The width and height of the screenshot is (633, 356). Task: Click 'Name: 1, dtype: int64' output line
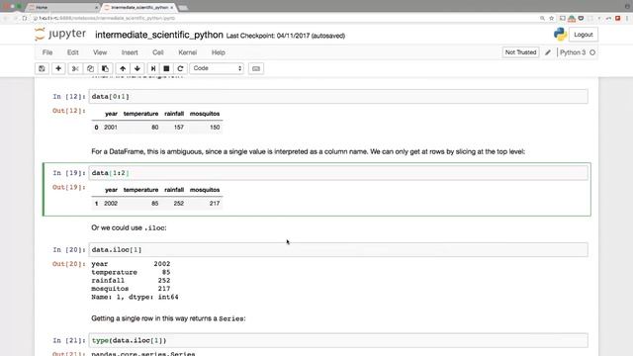[x=135, y=297]
